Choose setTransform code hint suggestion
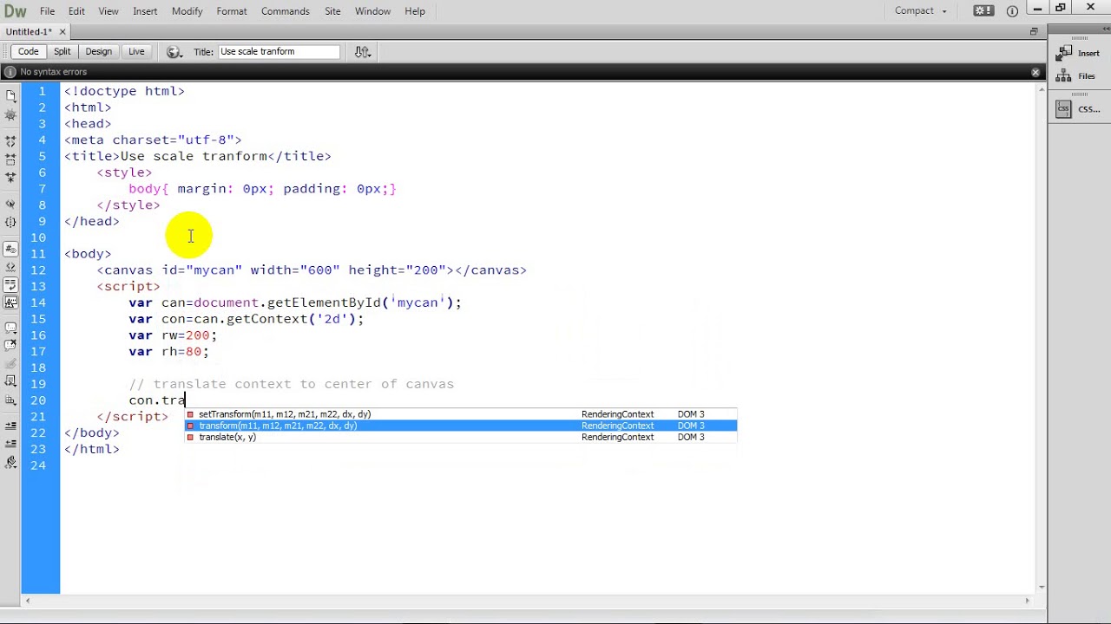This screenshot has height=624, width=1111. (461, 414)
